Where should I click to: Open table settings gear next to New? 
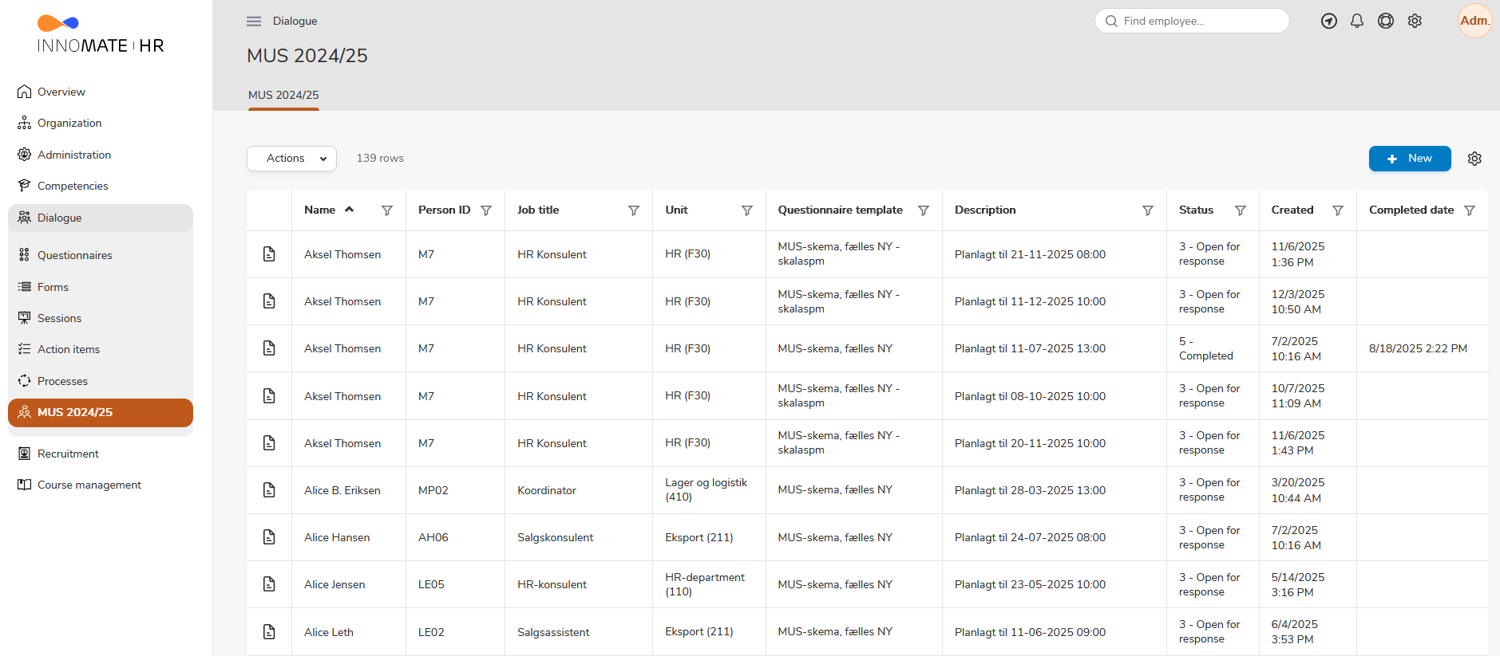coord(1474,159)
